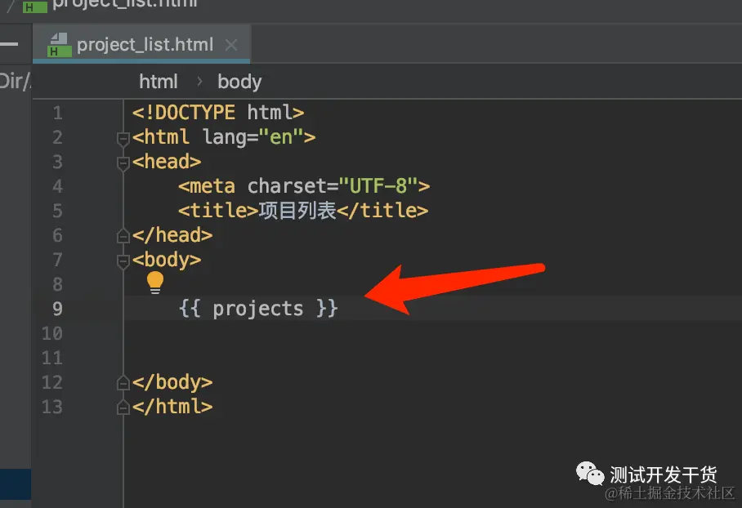Screen dimensions: 742x508
Task: Click the </head> closing tag text
Action: [172, 235]
